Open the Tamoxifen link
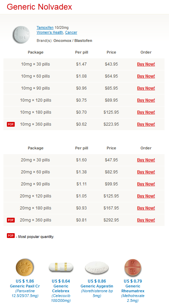This screenshot has width=169, height=307. coord(45,27)
